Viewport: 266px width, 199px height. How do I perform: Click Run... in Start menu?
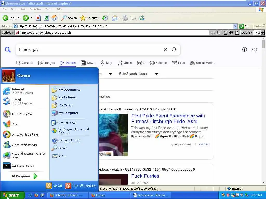tap(59, 156)
